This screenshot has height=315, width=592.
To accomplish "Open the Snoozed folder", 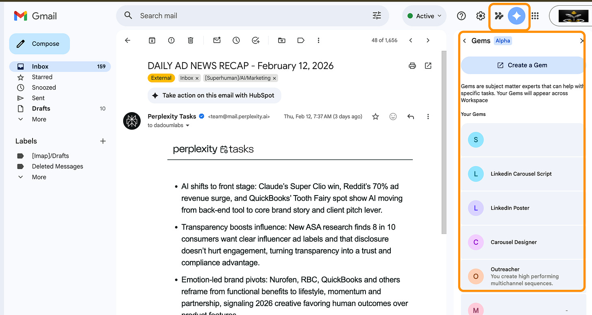I will pos(60,87).
